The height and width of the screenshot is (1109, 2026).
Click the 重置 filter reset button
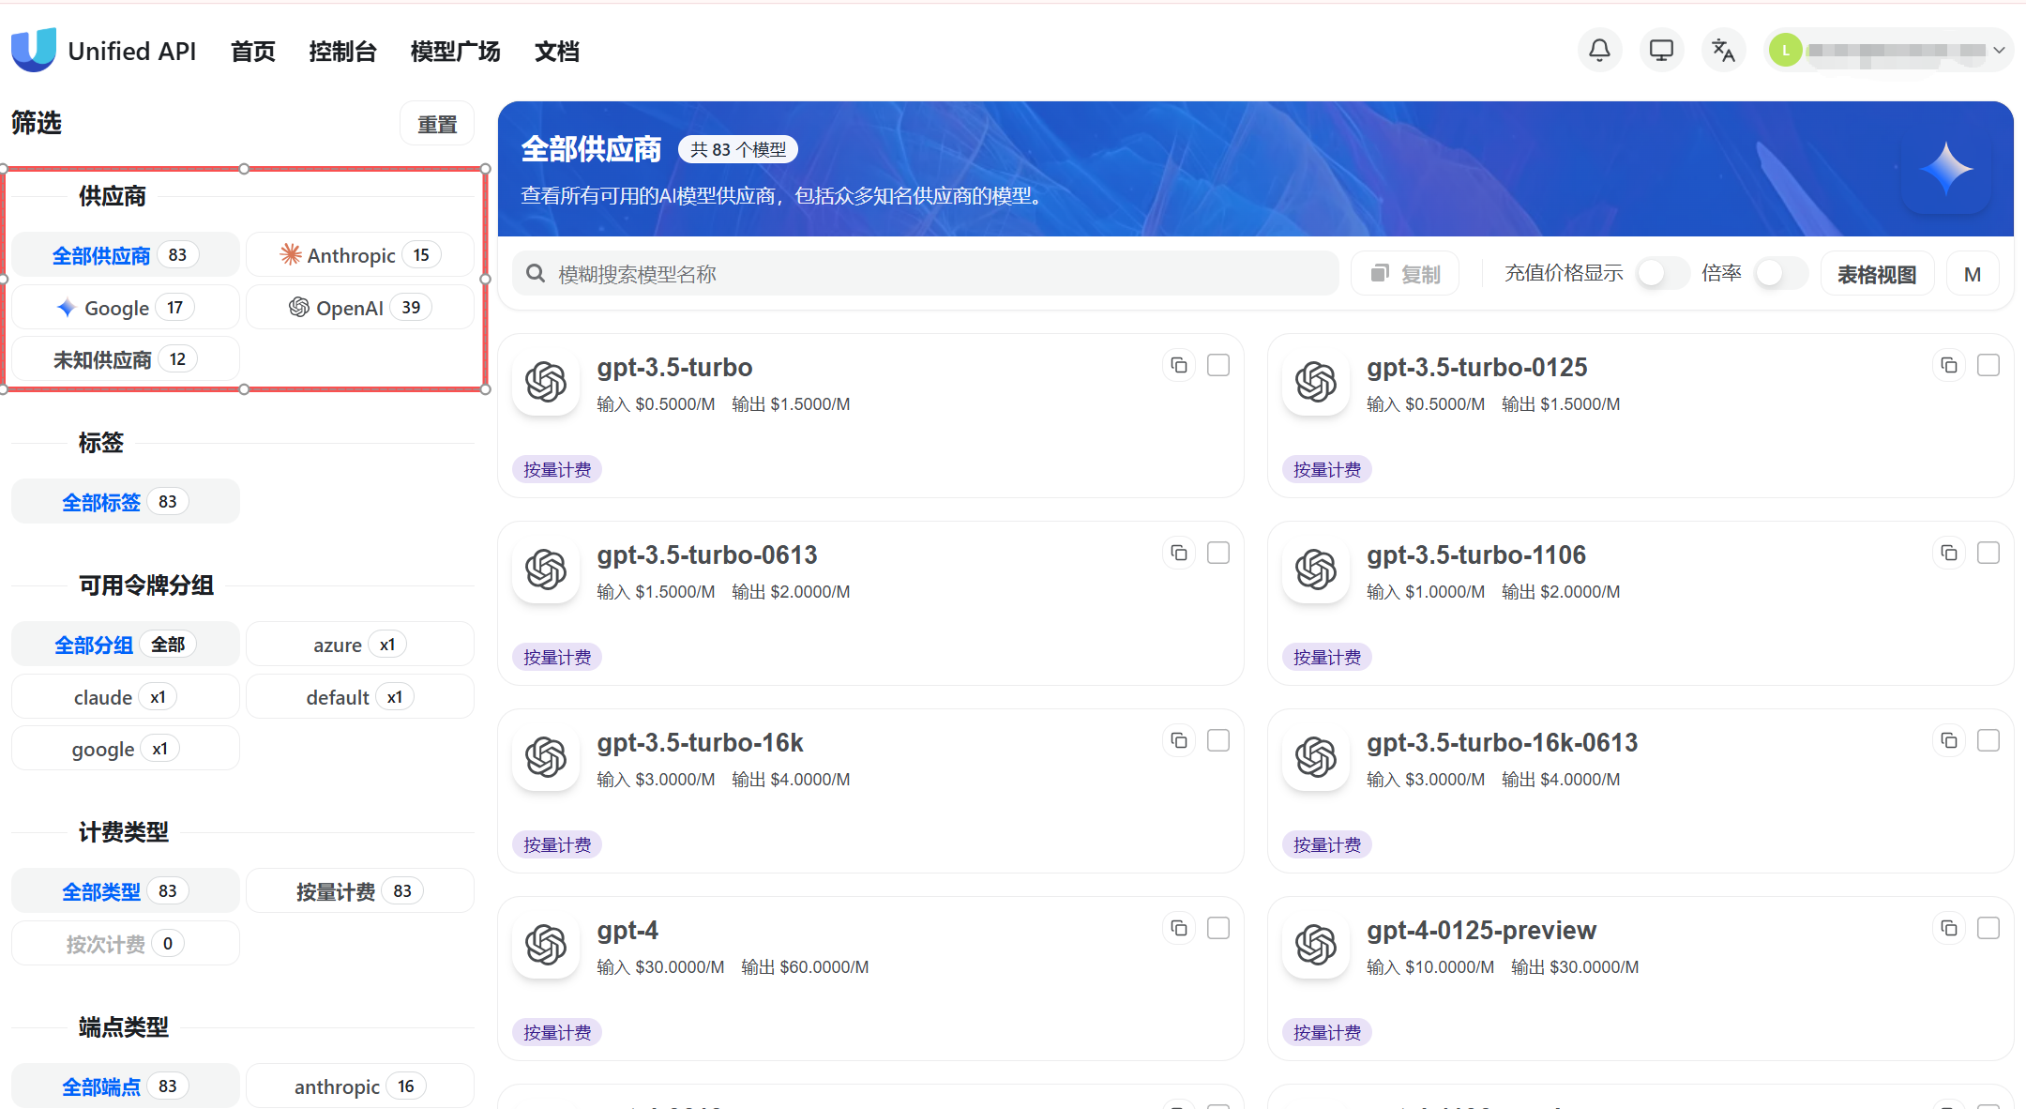436,124
